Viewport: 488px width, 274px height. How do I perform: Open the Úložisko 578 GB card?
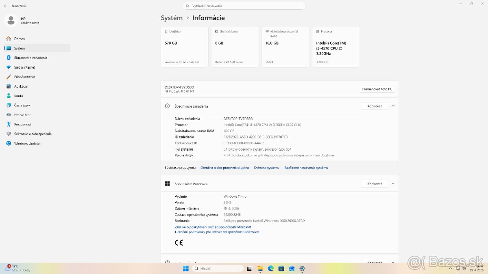[184, 47]
